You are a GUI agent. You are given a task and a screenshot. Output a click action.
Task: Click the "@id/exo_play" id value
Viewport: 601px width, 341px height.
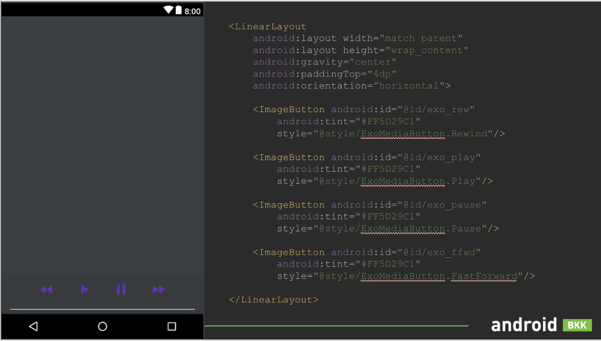439,157
